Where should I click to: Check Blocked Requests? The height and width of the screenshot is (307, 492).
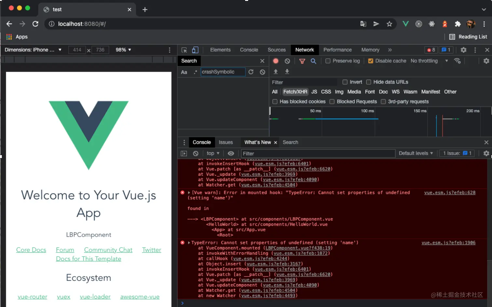coord(332,101)
